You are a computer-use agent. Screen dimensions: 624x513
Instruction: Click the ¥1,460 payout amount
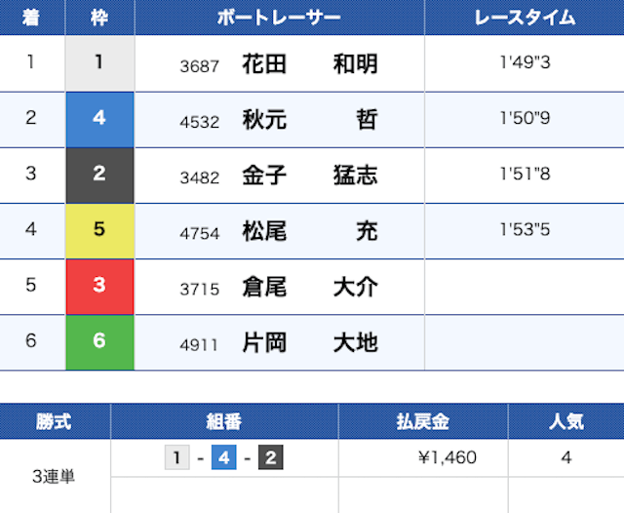point(447,457)
